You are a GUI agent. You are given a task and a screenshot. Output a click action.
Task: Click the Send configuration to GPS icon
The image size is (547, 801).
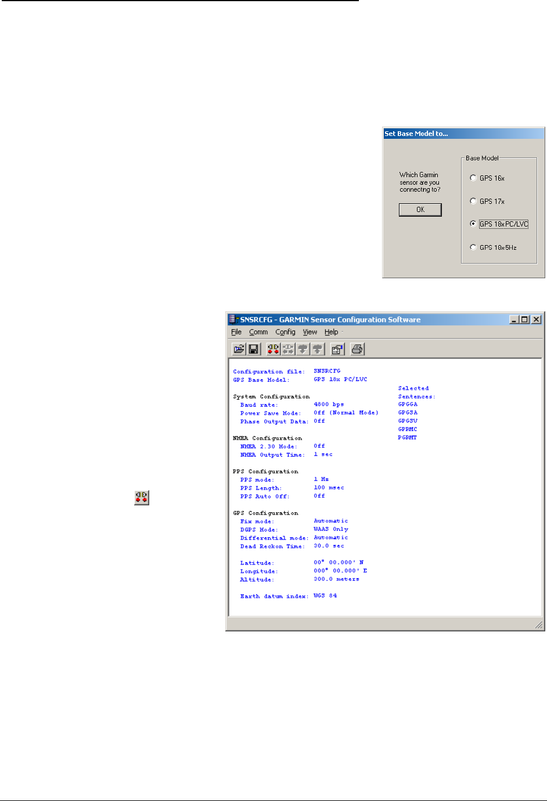coord(318,349)
